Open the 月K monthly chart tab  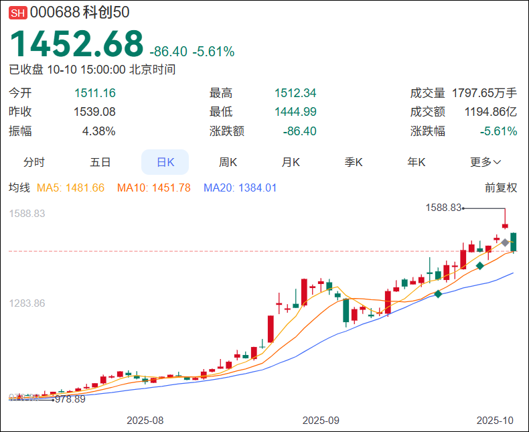(291, 162)
